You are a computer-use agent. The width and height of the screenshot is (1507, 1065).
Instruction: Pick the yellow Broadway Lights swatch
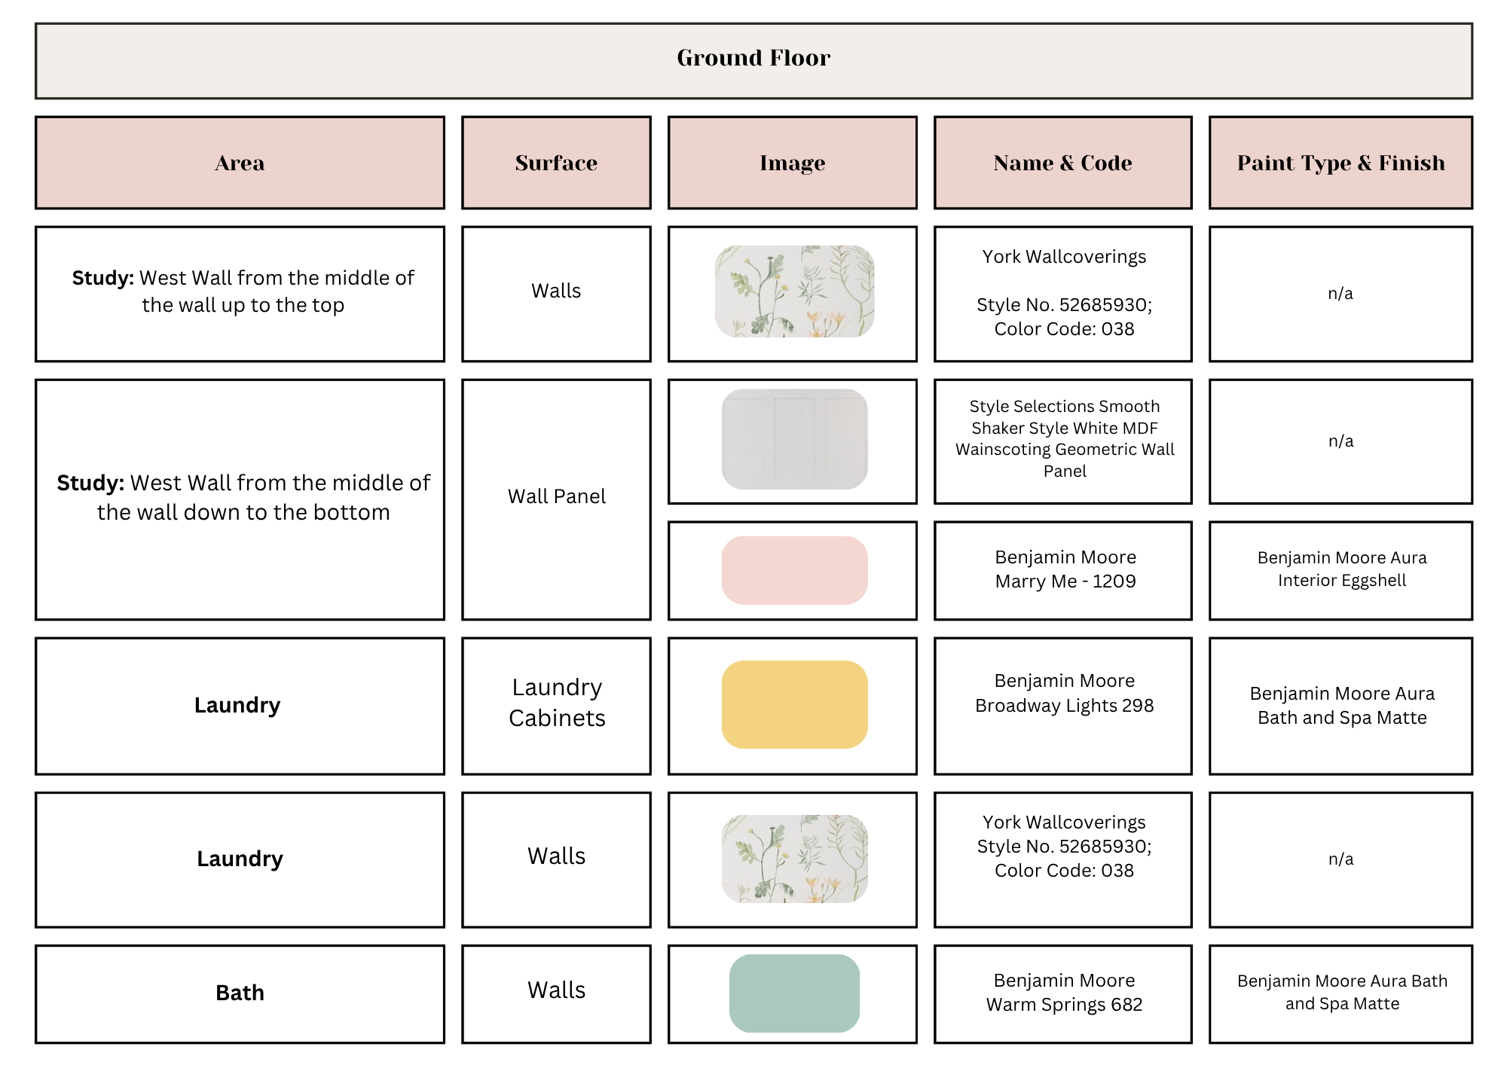(x=795, y=704)
